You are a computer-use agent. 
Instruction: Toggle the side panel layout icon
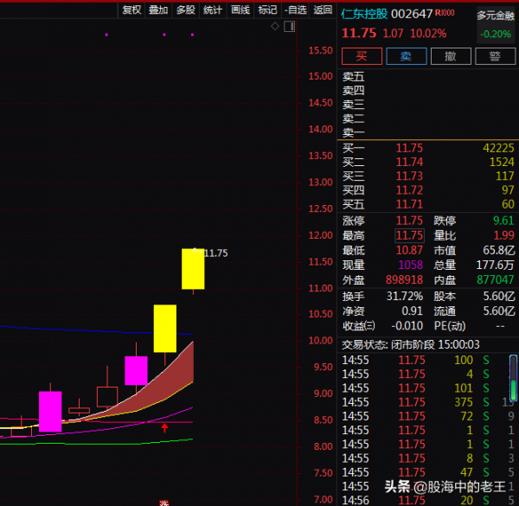[288, 27]
